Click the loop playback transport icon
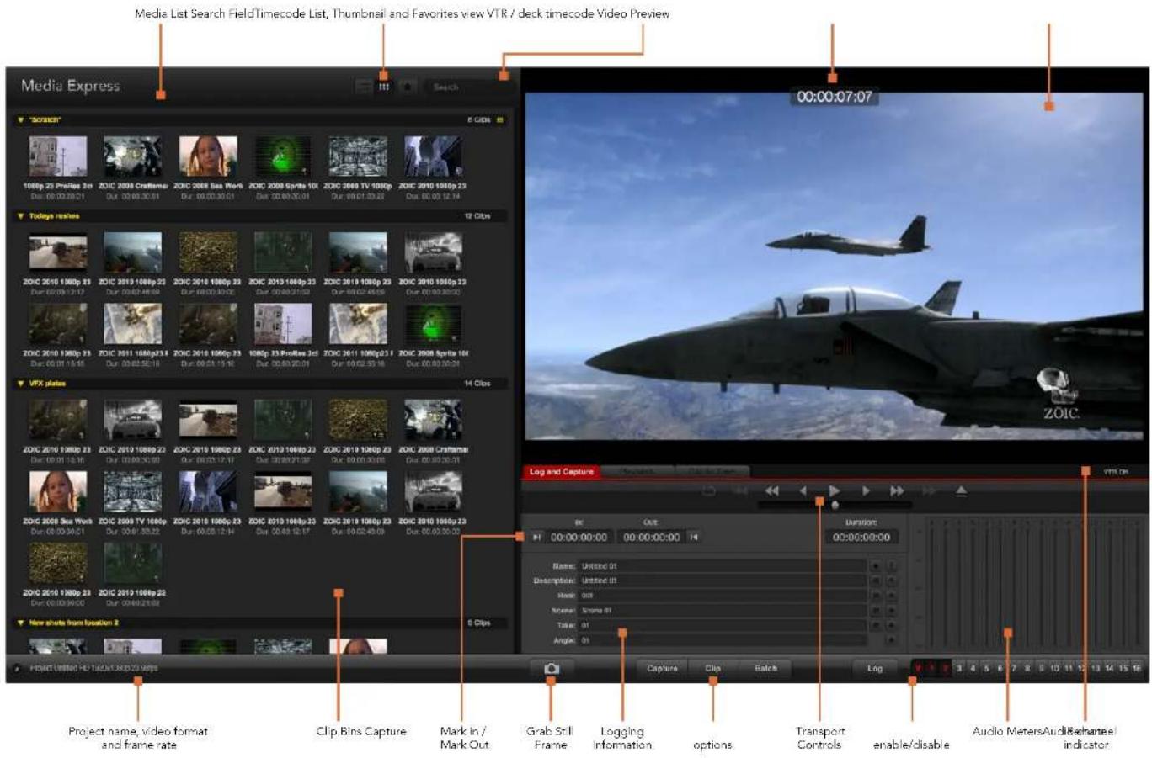 [x=709, y=490]
